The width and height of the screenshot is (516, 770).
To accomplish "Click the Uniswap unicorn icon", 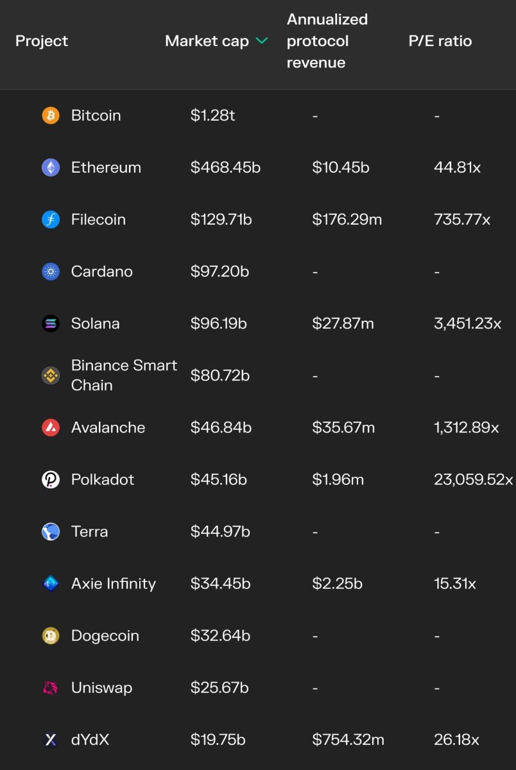I will pyautogui.click(x=51, y=688).
